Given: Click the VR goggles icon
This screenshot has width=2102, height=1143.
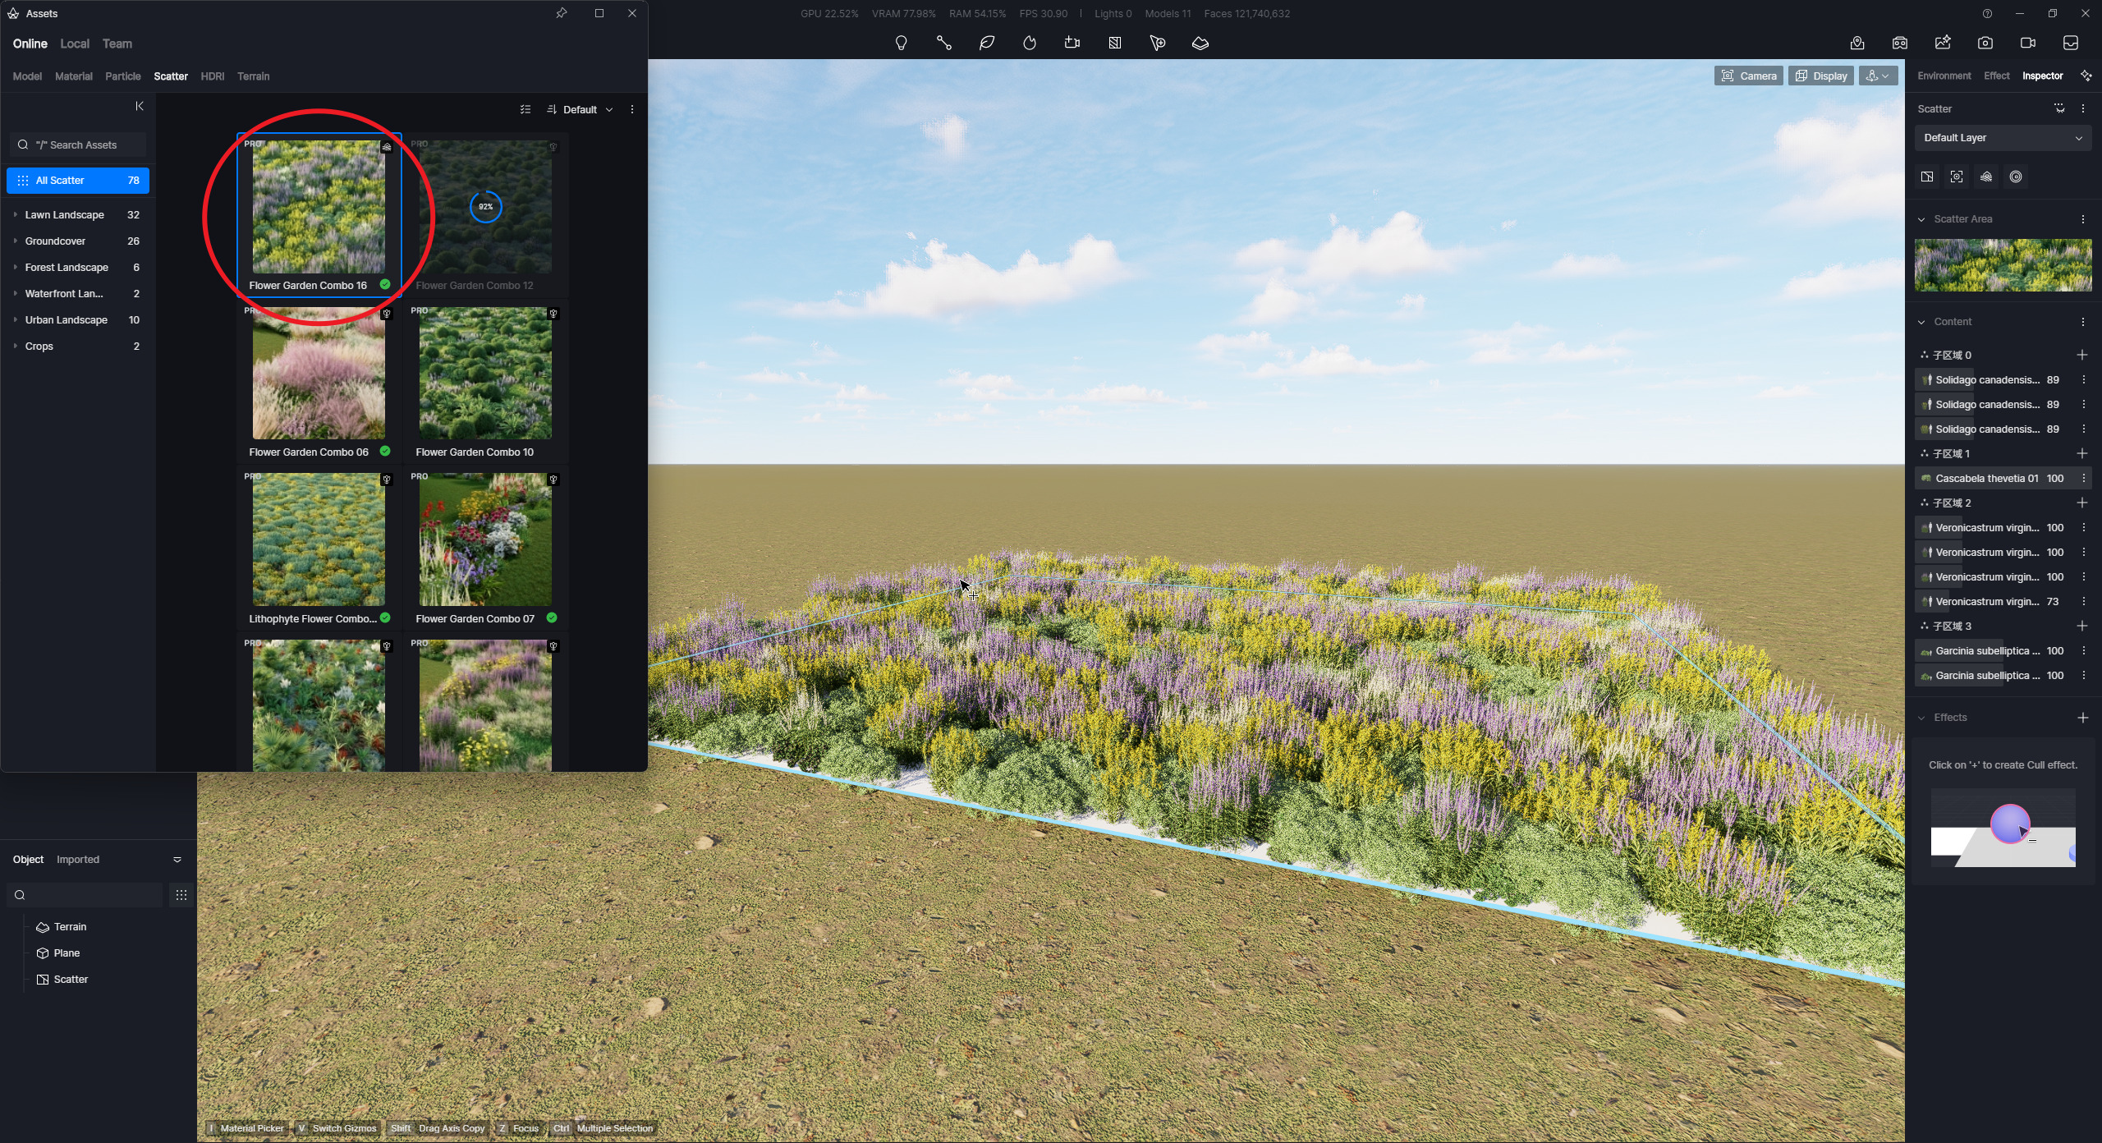Looking at the screenshot, I should coord(1900,43).
